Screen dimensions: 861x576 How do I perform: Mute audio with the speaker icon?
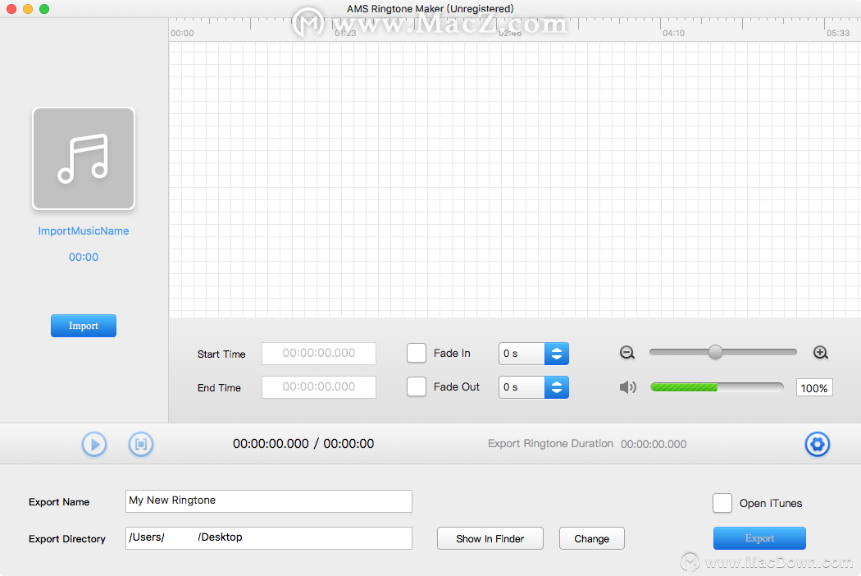[627, 387]
